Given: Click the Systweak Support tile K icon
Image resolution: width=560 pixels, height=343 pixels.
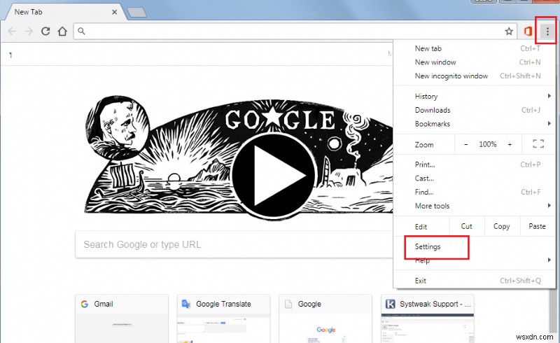Looking at the screenshot, I should 391,304.
